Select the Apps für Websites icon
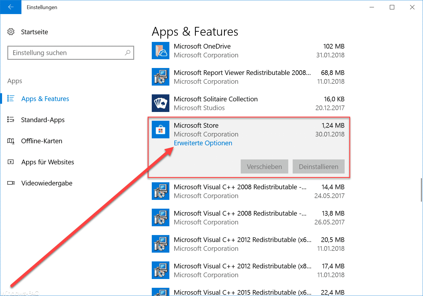Image resolution: width=423 pixels, height=296 pixels. tap(11, 162)
